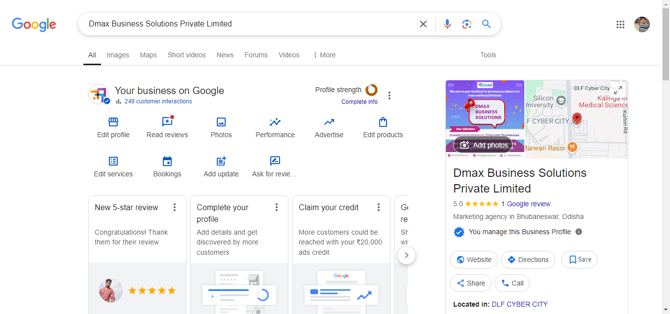
Task: Click the Website button
Action: pyautogui.click(x=474, y=260)
